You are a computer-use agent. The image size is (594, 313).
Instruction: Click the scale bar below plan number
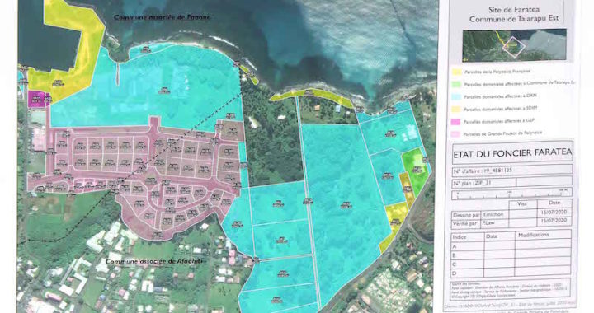pyautogui.click(x=512, y=194)
